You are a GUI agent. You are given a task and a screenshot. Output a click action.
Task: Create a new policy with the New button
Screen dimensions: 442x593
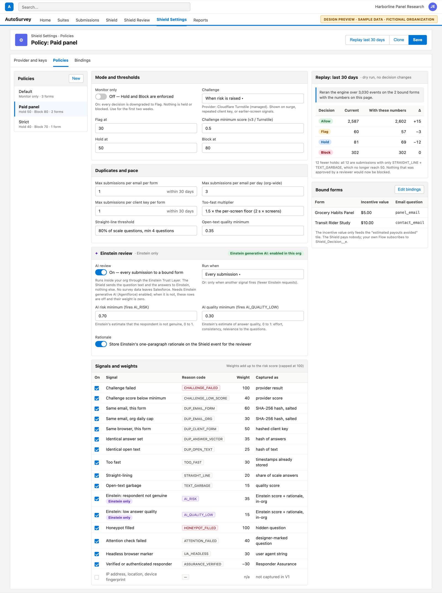pos(76,78)
